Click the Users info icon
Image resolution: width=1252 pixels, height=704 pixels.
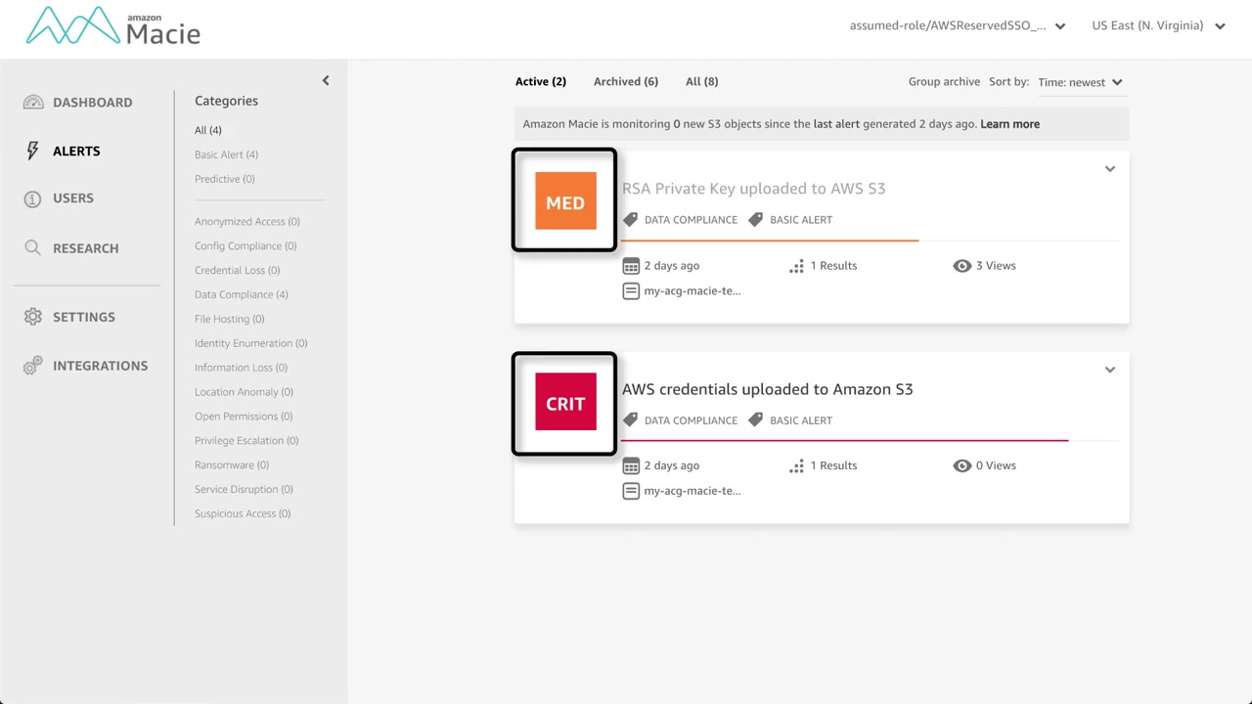pyautogui.click(x=33, y=198)
